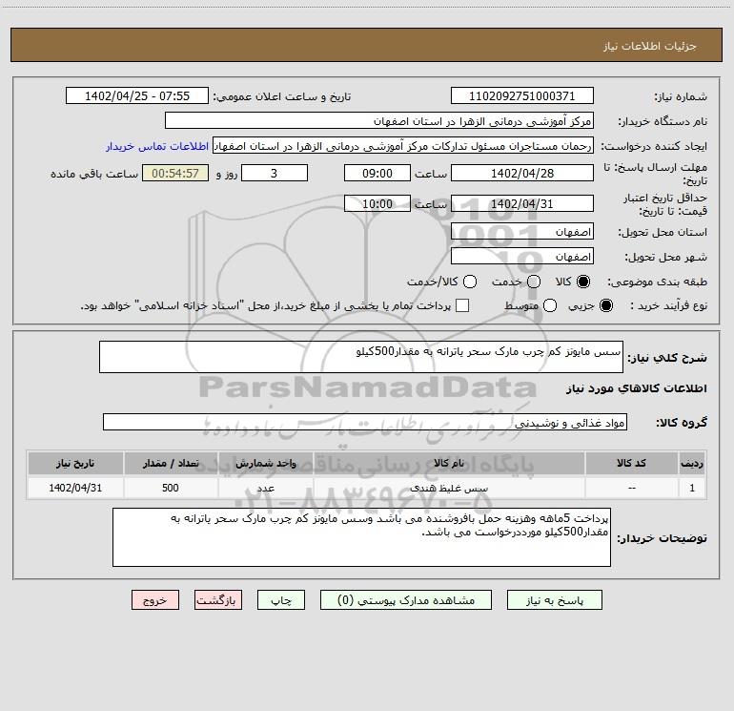
Task: Click the توضیحات خریدار notes text box
Action: (x=361, y=537)
